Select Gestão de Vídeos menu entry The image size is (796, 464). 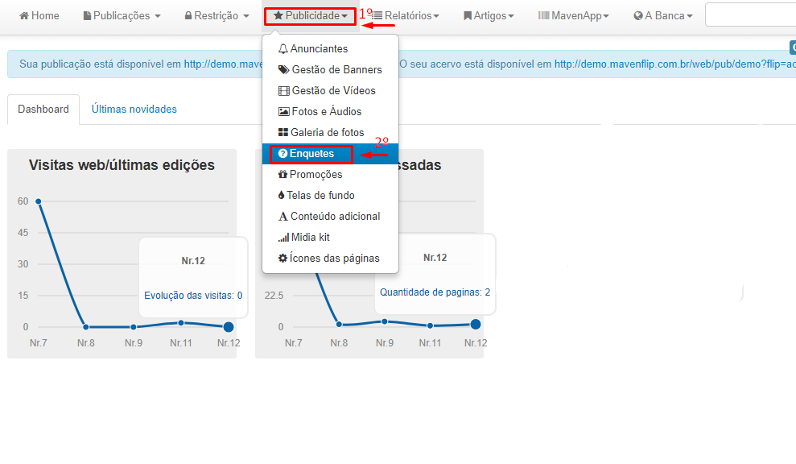point(330,90)
